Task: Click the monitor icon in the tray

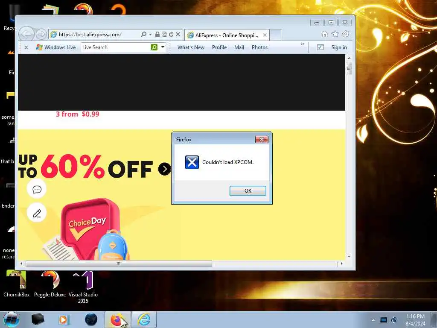Action: 384,320
